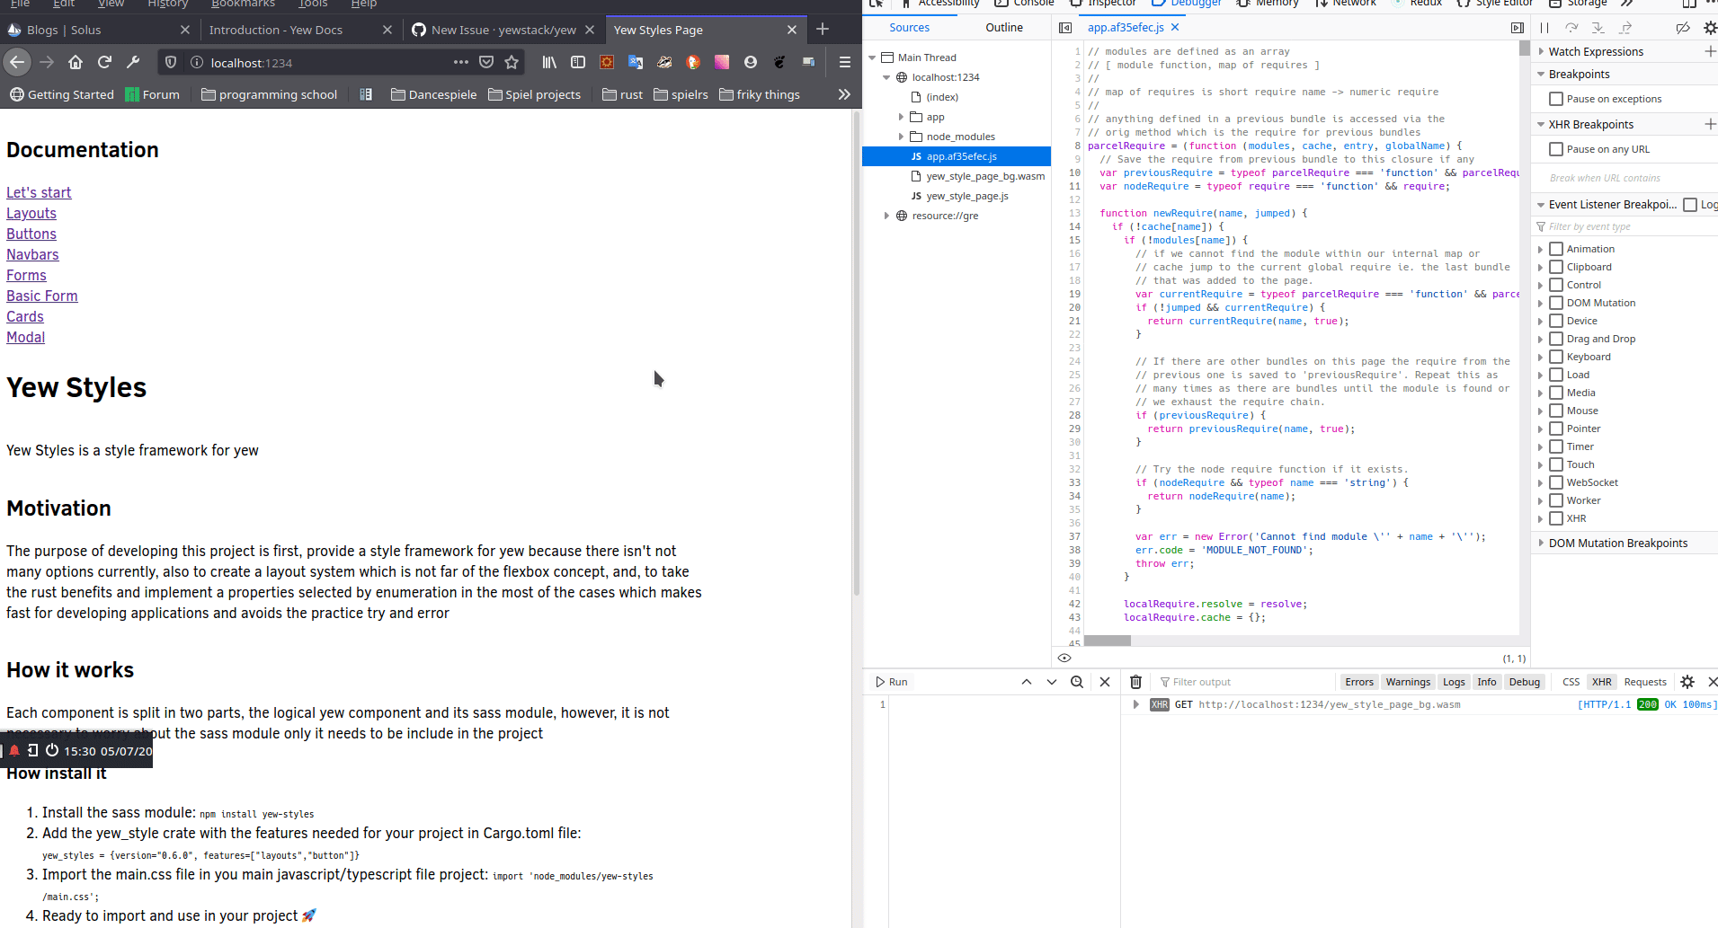Show more bookmarks chevron
The width and height of the screenshot is (1718, 928).
844,94
